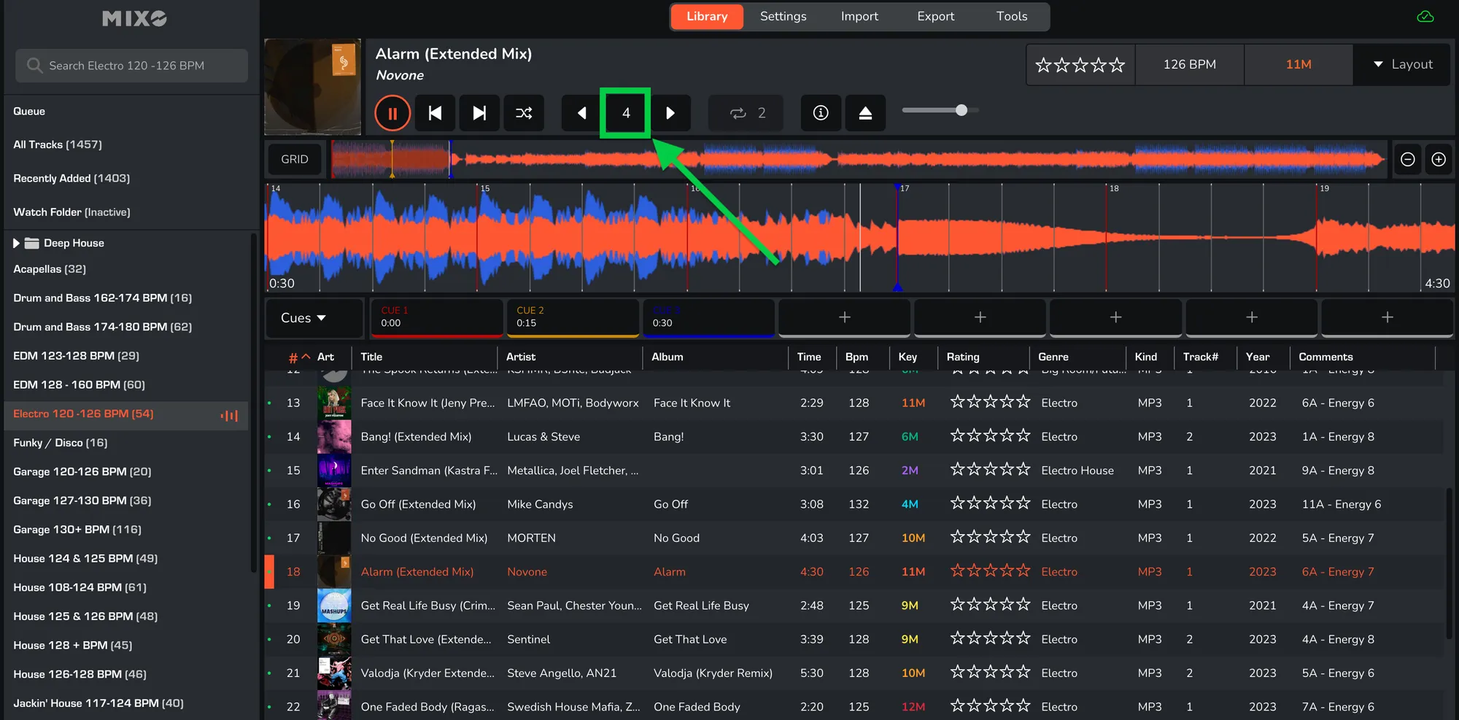1459x720 pixels.
Task: Toggle the loop button
Action: coord(746,113)
